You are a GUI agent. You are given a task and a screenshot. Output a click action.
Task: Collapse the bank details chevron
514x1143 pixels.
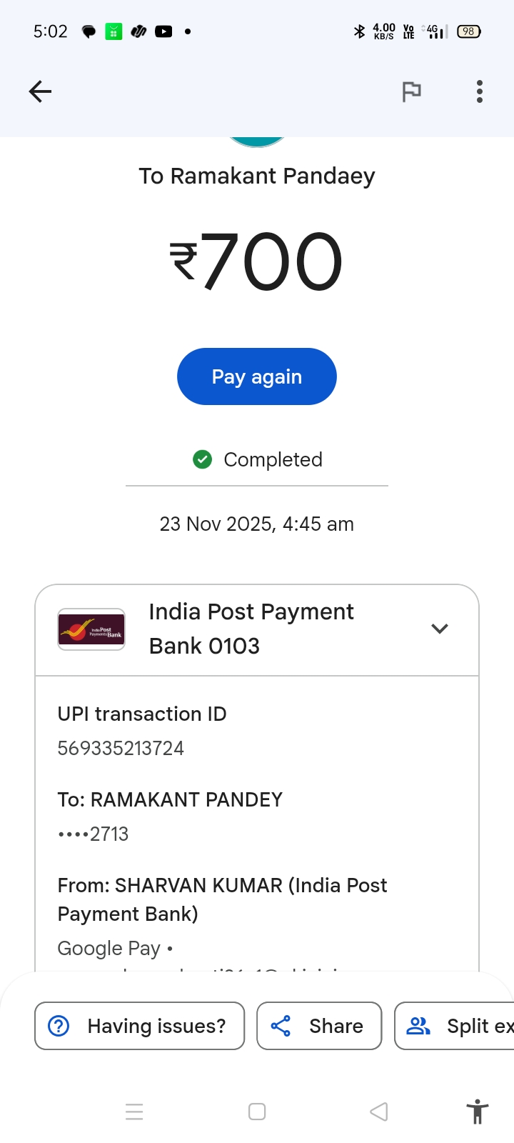440,629
